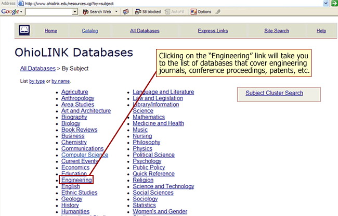Open the Mathematics subject link

[x=149, y=117]
